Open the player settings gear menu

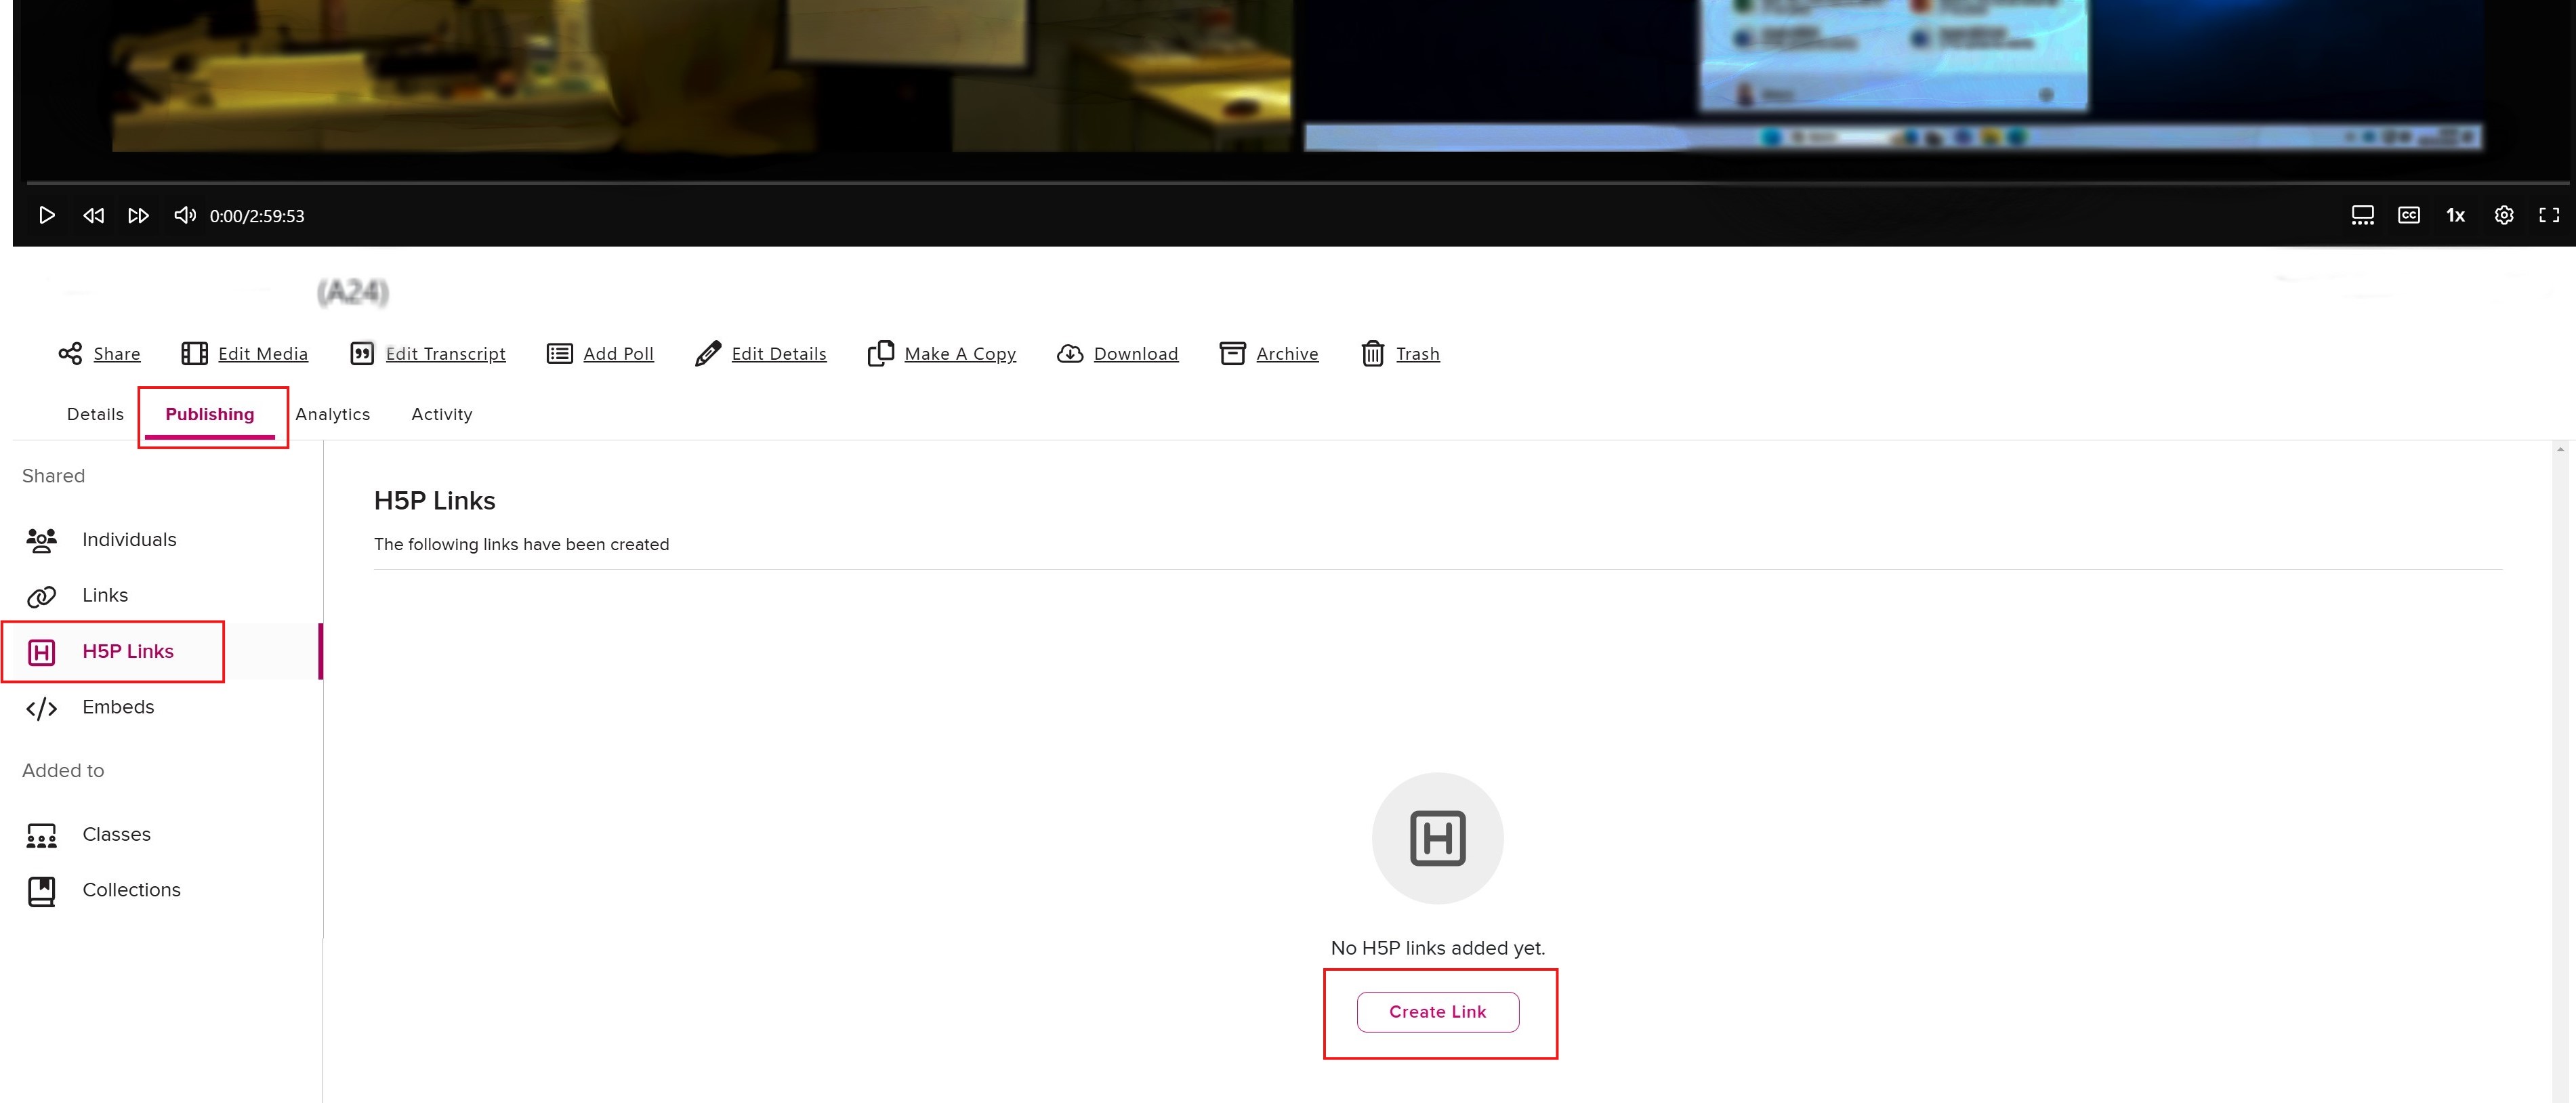pos(2504,215)
